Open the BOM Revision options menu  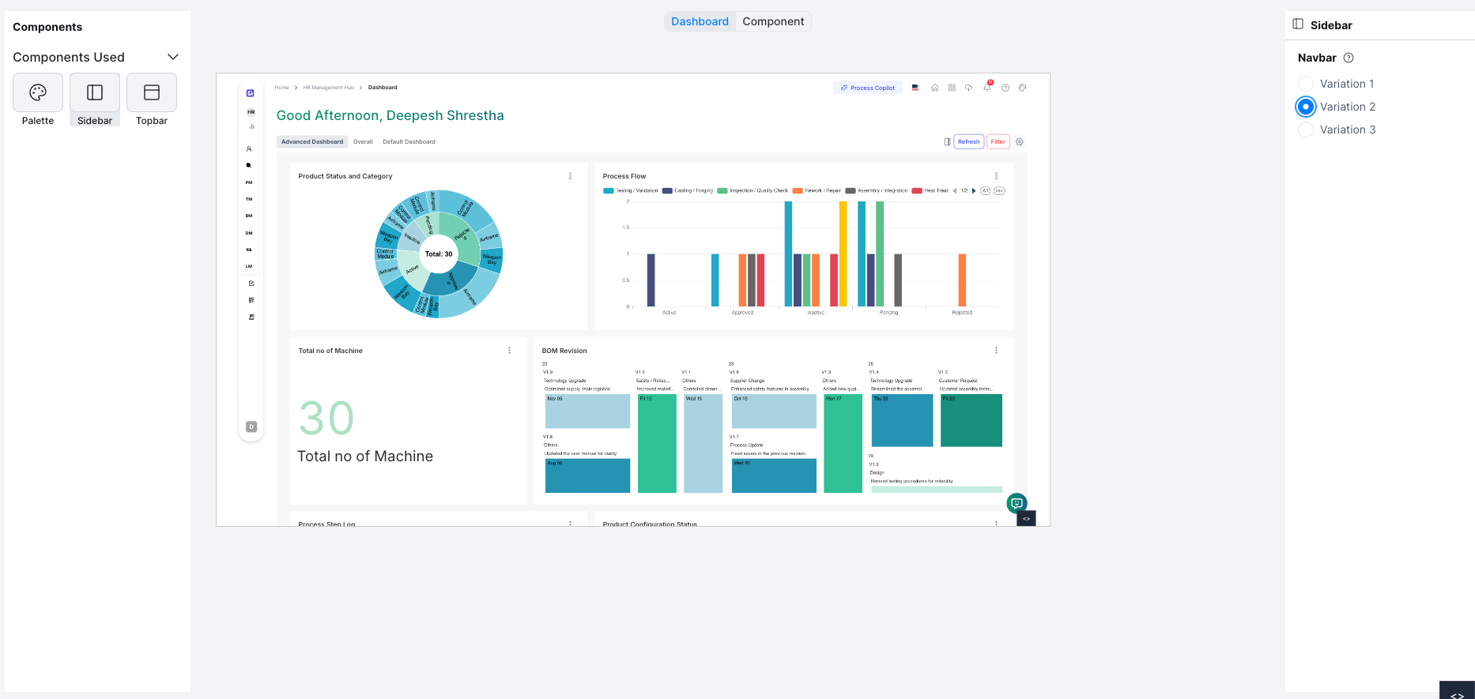996,351
